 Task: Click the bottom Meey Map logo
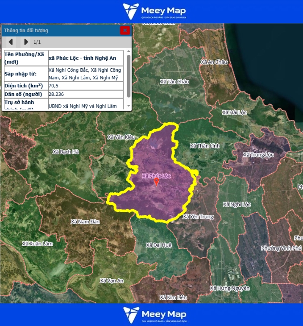tap(155, 314)
